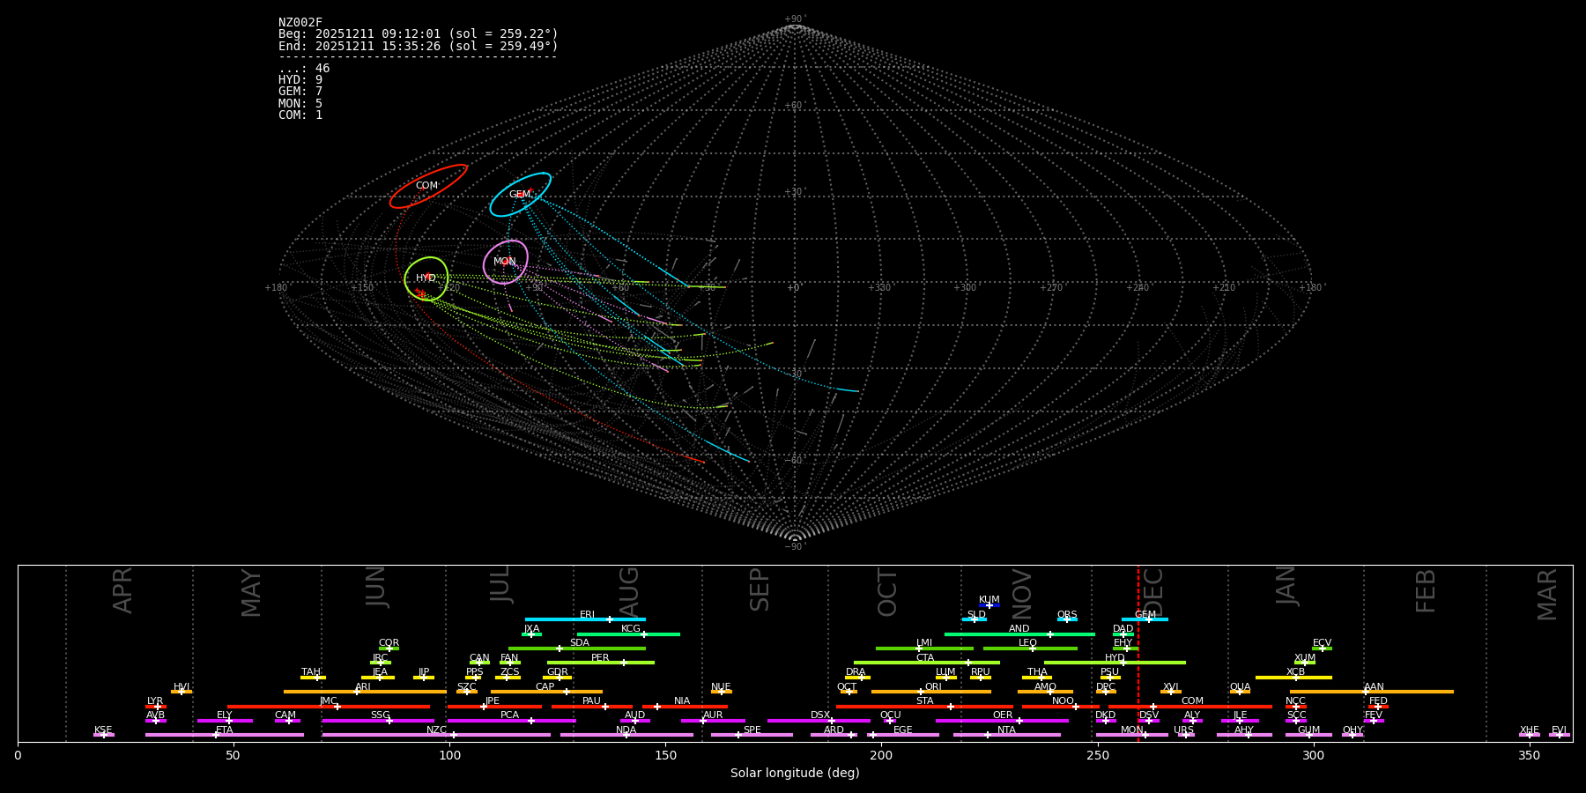Click the STA shower label in timeline

[x=924, y=701]
